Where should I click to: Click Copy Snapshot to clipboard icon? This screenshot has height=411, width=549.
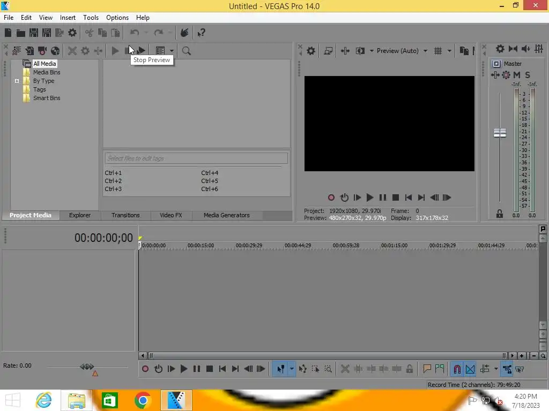click(464, 51)
